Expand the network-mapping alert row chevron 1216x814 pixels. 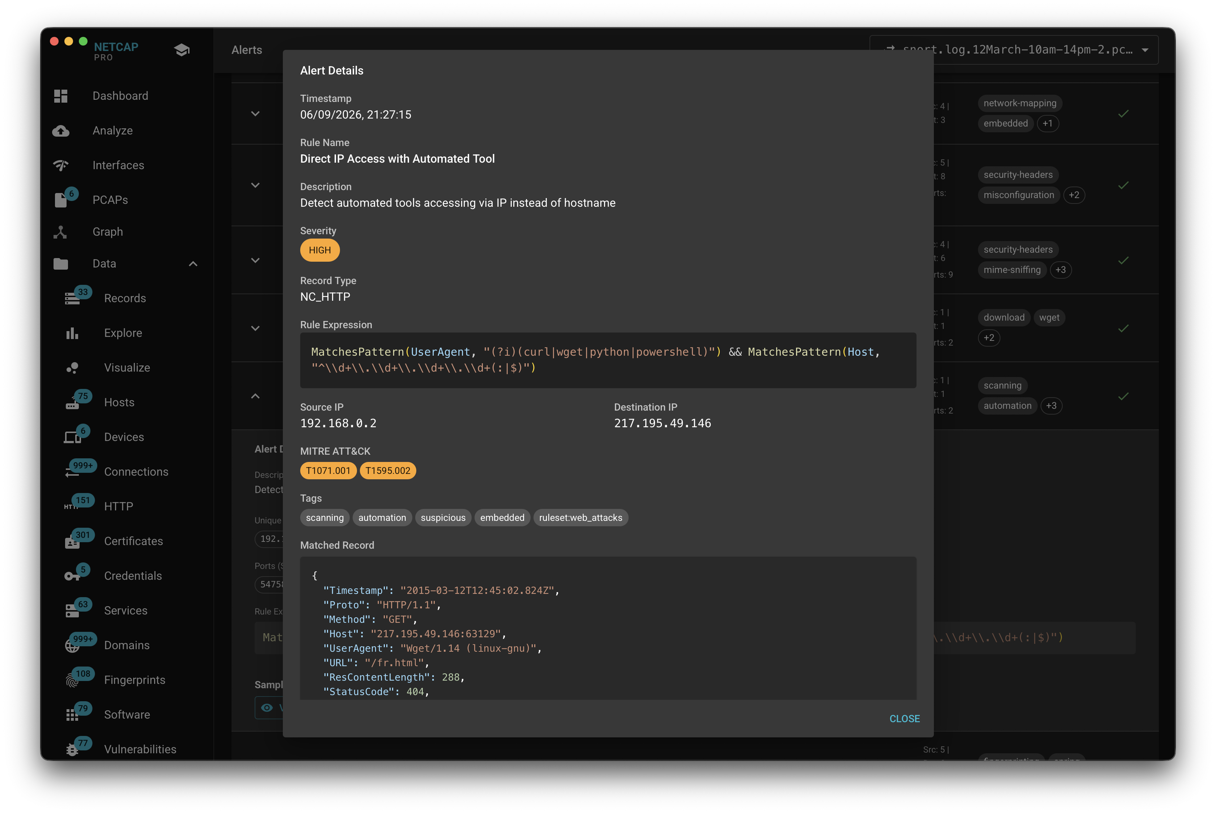click(256, 114)
